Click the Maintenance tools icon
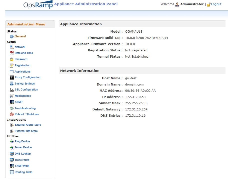This screenshot has height=180, width=228. 11,96
